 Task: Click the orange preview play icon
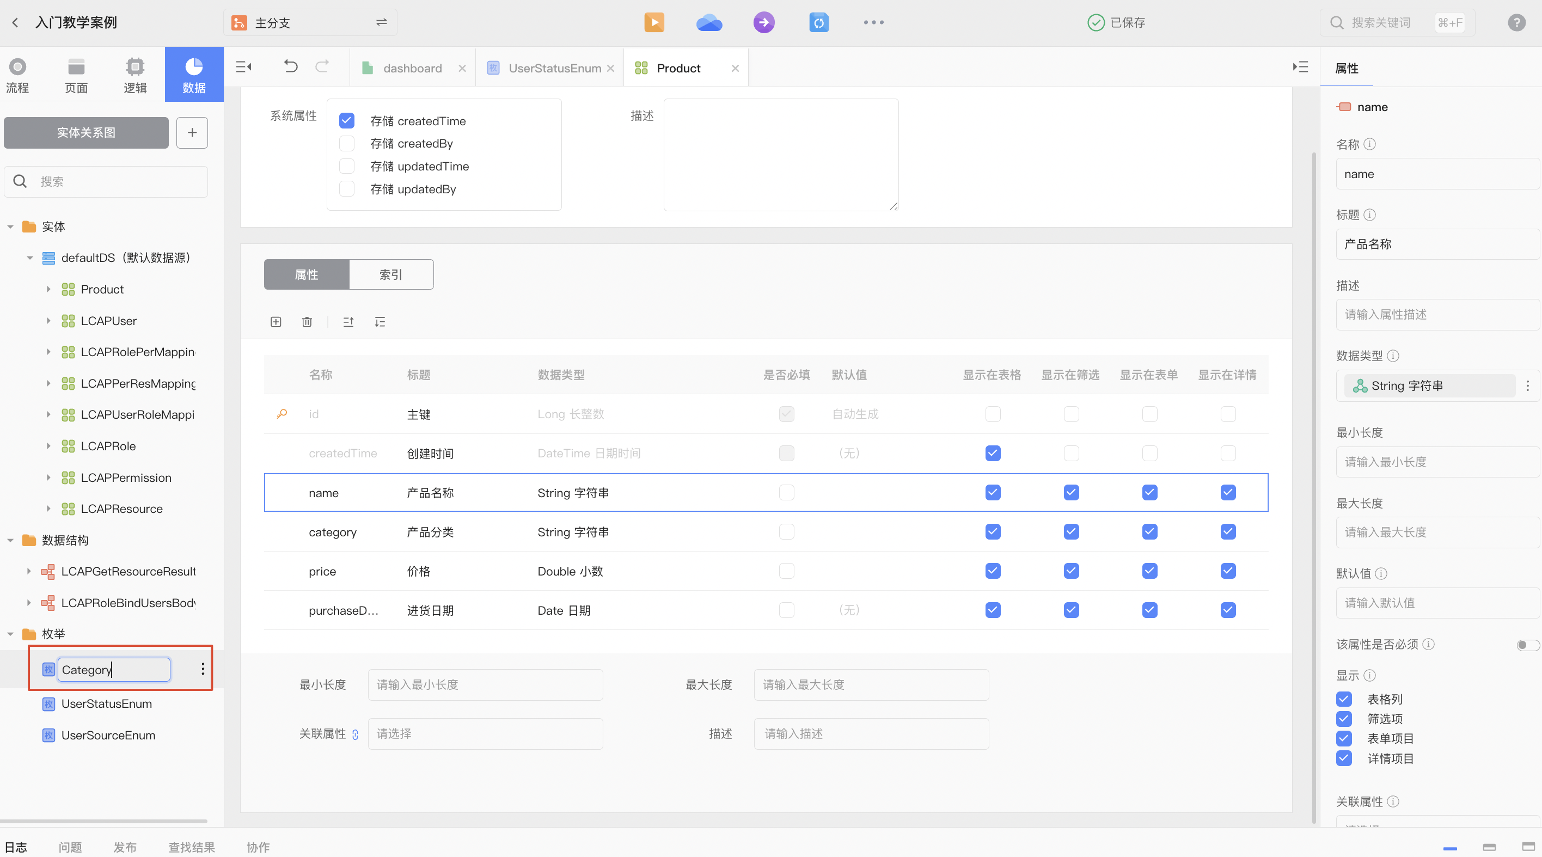(x=654, y=23)
